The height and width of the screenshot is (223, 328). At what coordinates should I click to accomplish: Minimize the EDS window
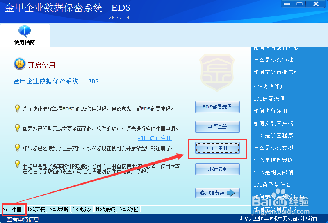point(287,4)
